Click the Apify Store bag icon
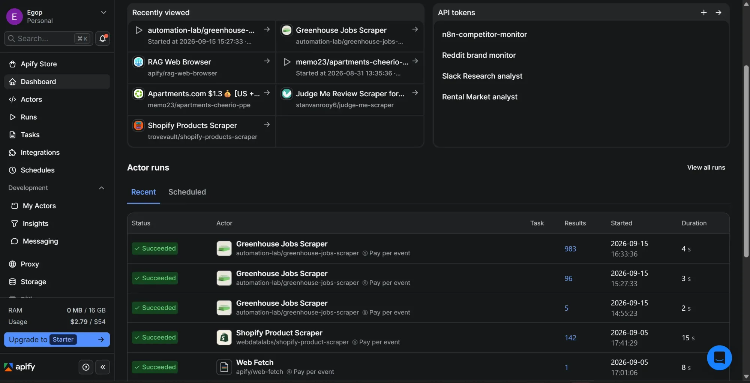The width and height of the screenshot is (750, 383). pos(12,64)
